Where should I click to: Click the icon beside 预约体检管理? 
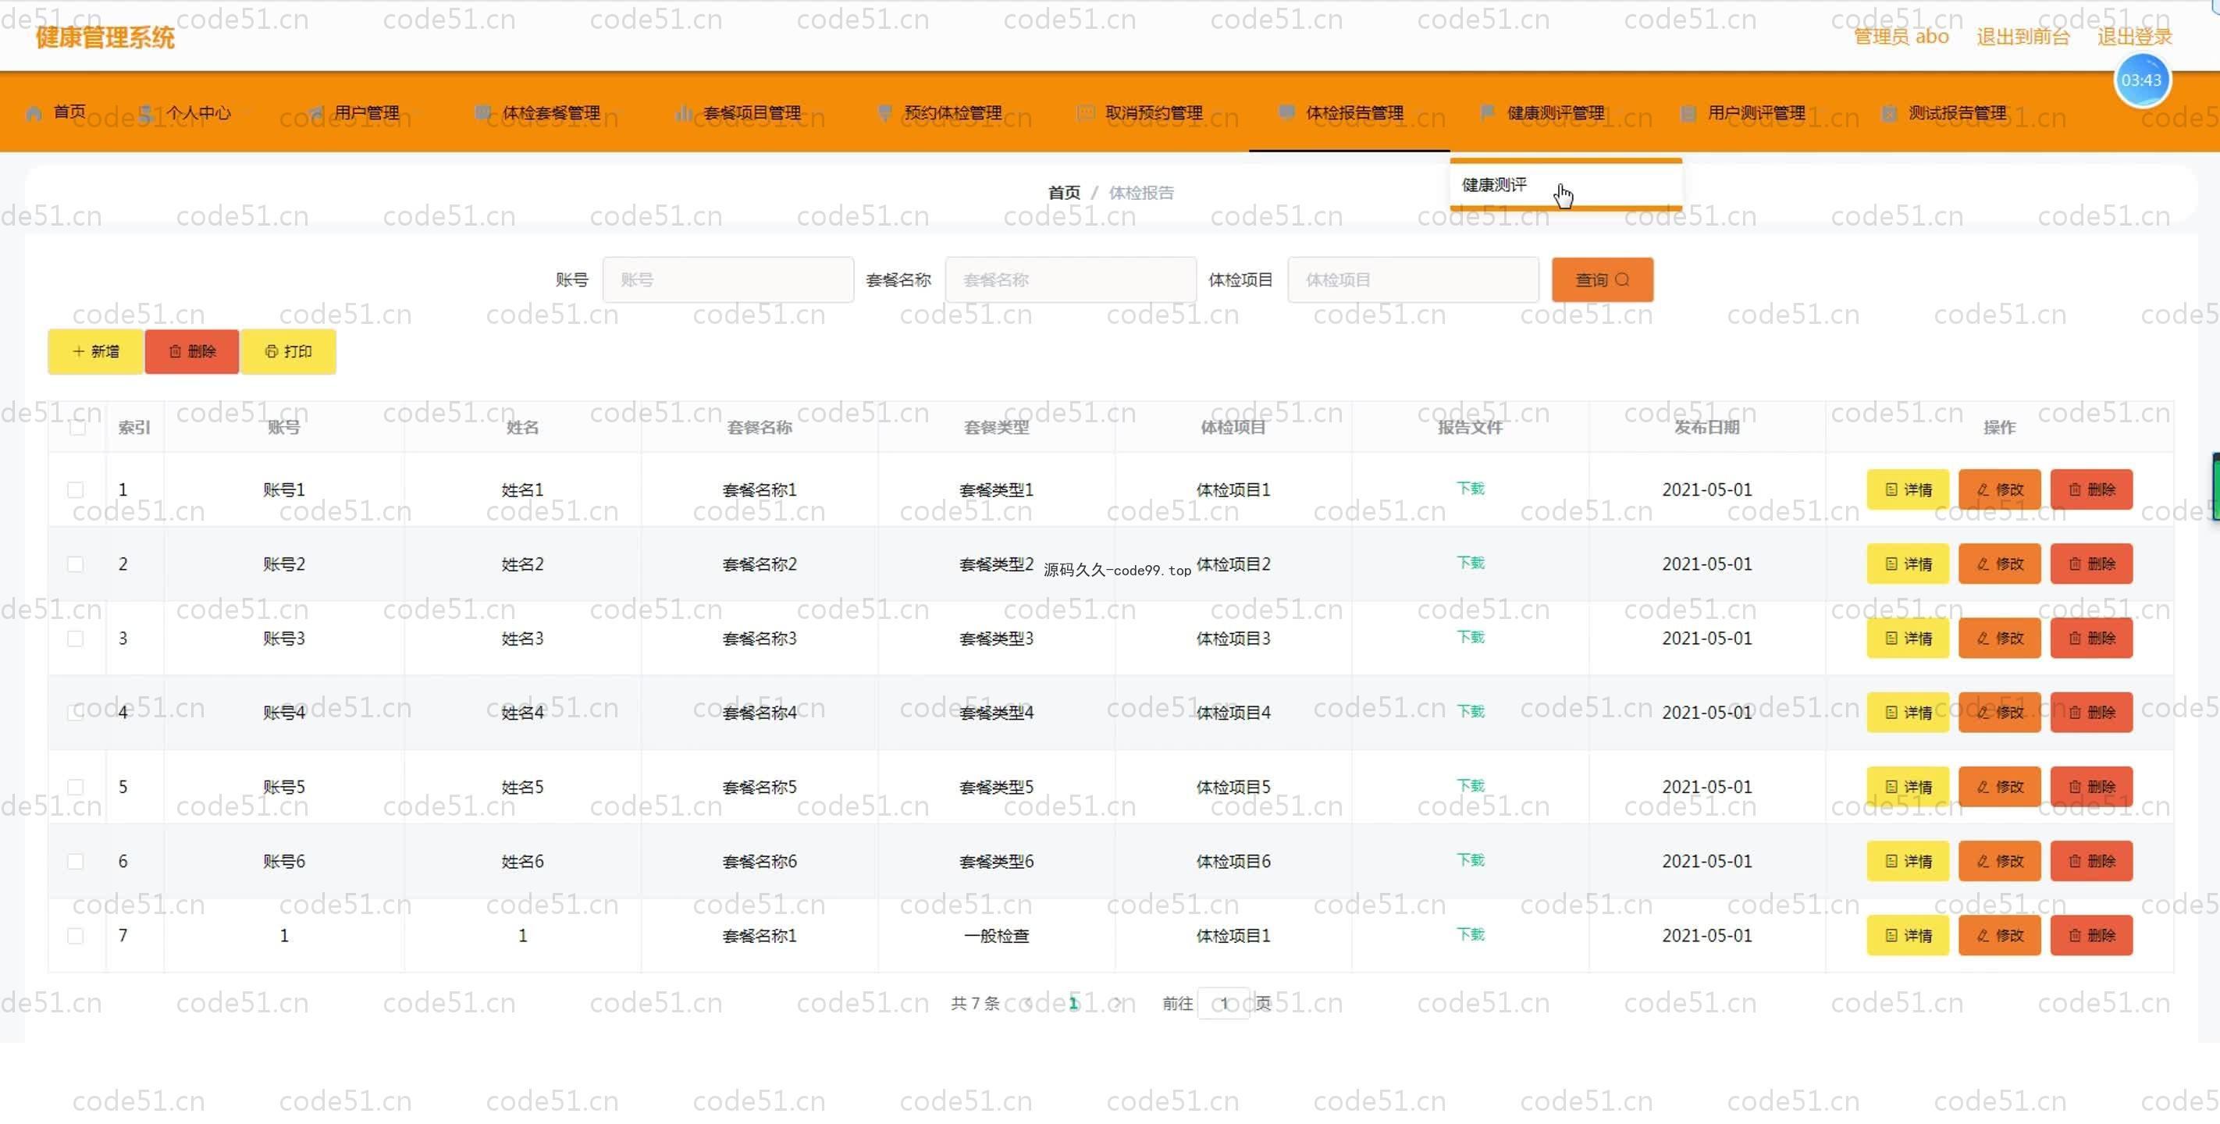[884, 113]
